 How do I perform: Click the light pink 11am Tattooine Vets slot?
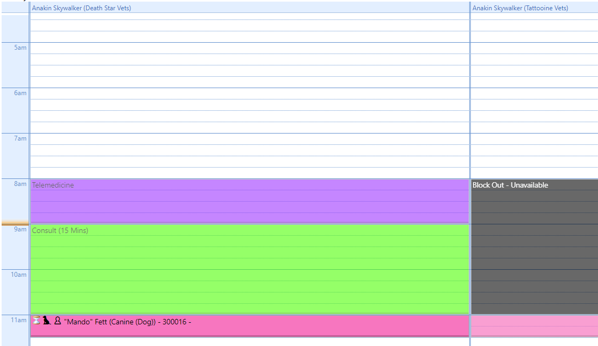coord(534,326)
